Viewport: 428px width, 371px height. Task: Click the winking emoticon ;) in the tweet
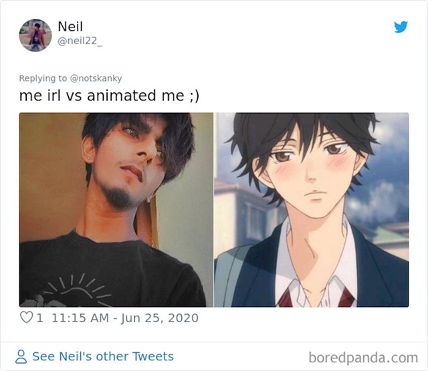tap(194, 96)
